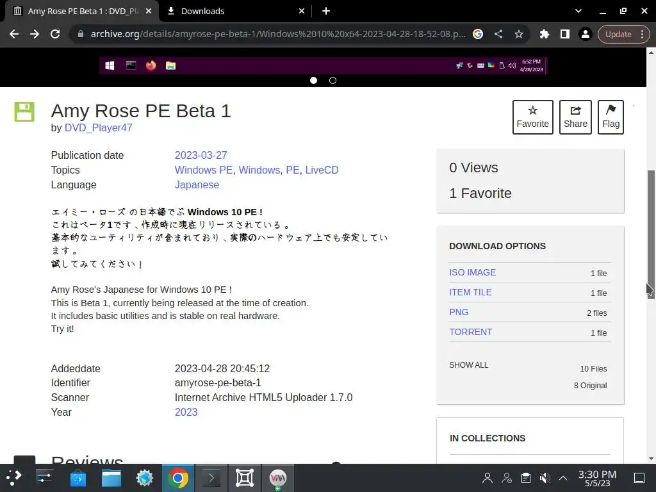
Task: Open the clipboard tray icon
Action: [526, 478]
